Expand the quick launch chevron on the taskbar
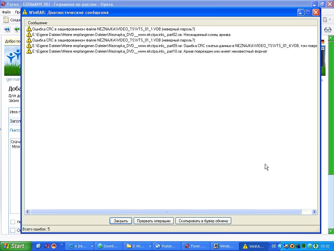 click(x=62, y=244)
